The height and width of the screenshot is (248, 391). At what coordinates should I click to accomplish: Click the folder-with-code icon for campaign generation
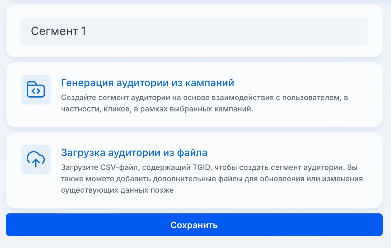[36, 90]
